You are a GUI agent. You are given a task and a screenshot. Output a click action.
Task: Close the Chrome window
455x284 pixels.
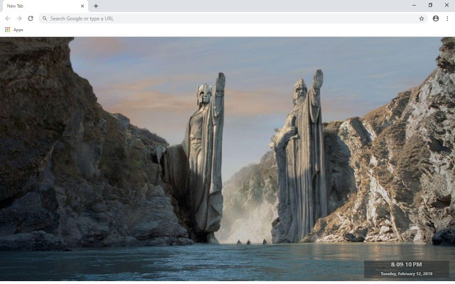[446, 5]
